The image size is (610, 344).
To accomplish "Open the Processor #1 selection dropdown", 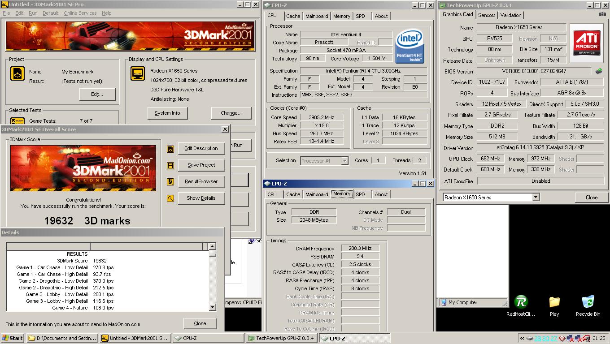I will [344, 160].
